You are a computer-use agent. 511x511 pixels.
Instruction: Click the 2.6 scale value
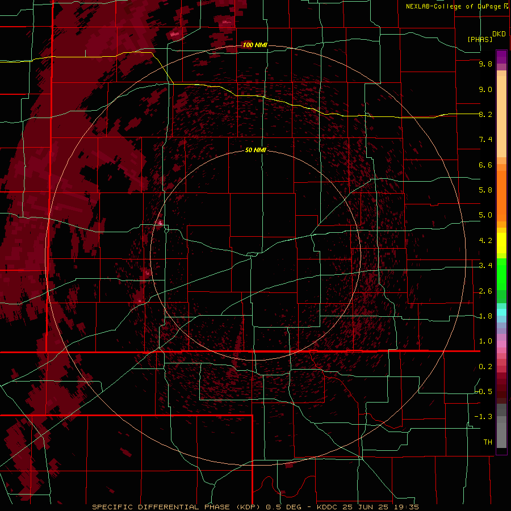(x=485, y=291)
